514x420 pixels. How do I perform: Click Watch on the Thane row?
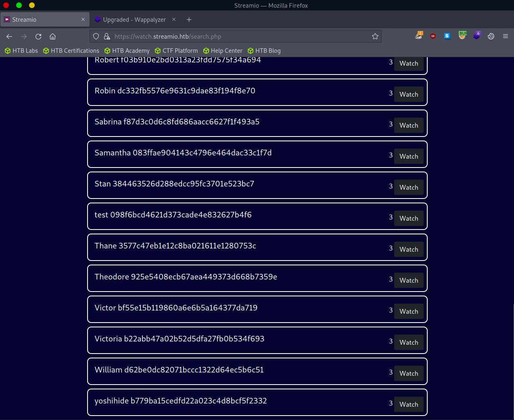point(409,249)
